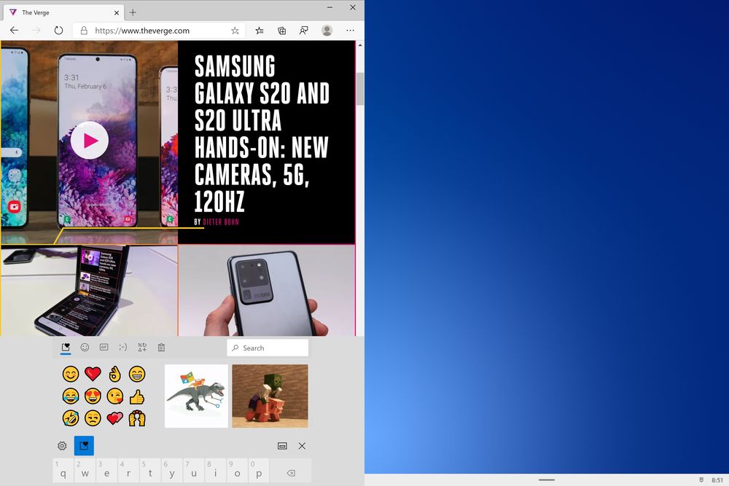Click the user profile avatar icon
The image size is (729, 486).
click(327, 31)
